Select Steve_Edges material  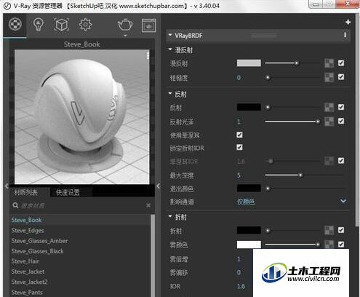(x=28, y=231)
